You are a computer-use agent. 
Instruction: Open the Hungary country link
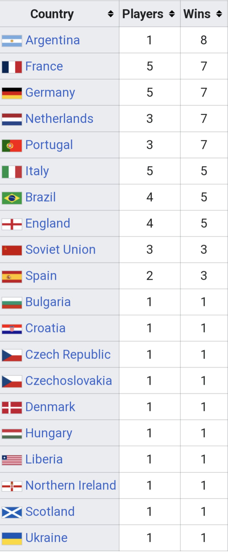click(49, 434)
